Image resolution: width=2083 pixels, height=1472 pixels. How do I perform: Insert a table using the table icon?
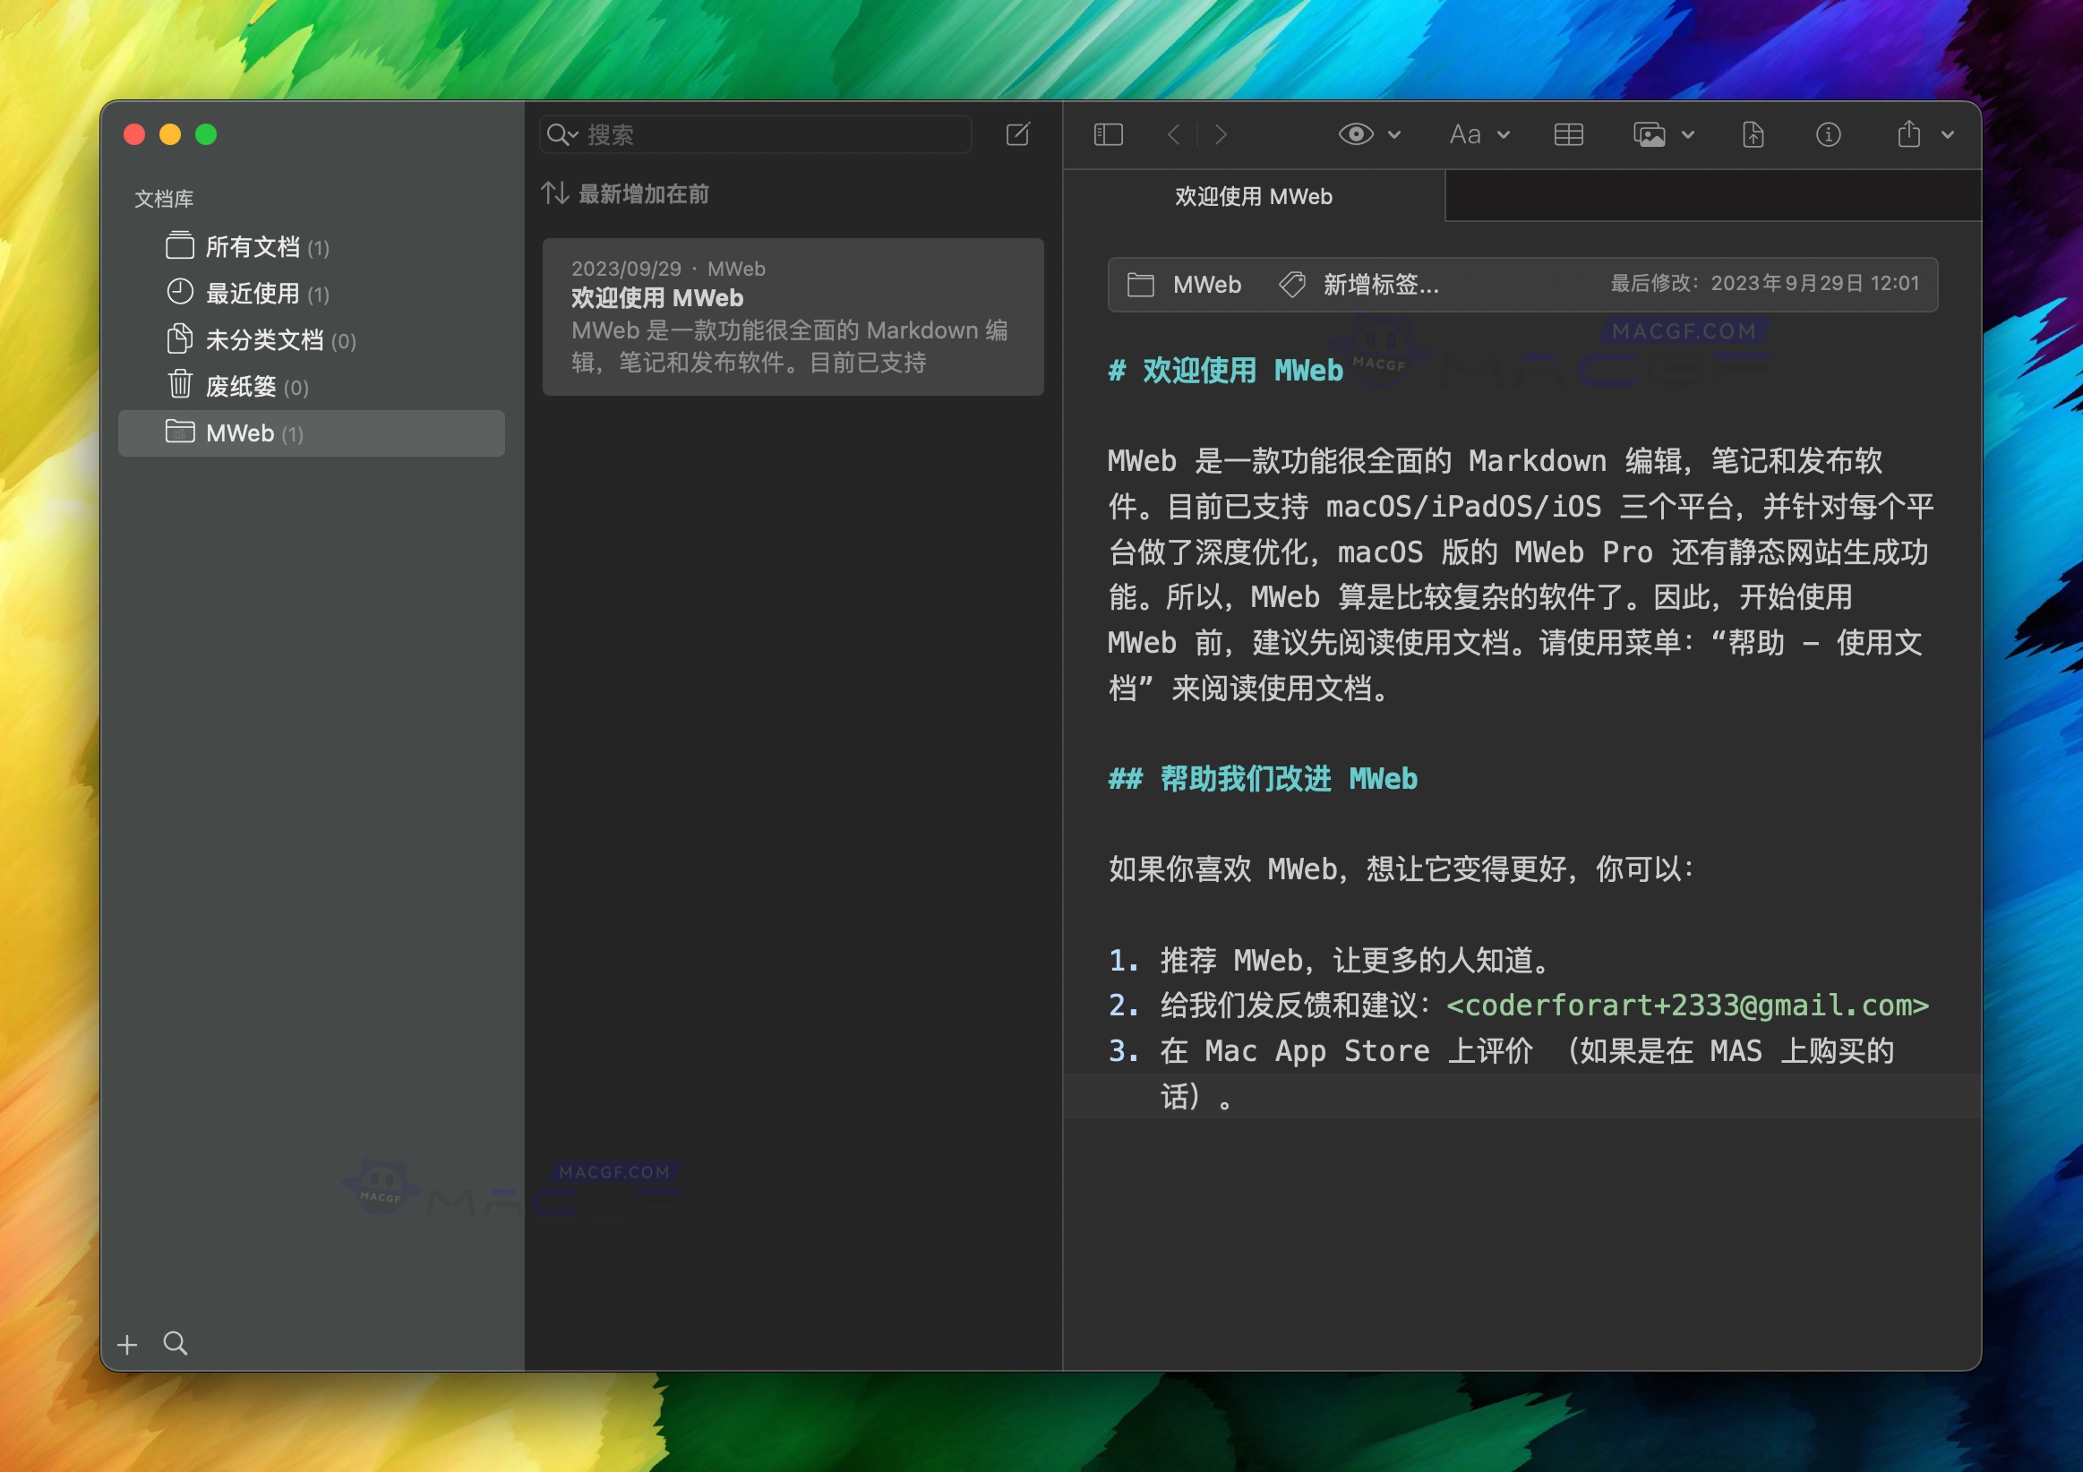coord(1569,134)
